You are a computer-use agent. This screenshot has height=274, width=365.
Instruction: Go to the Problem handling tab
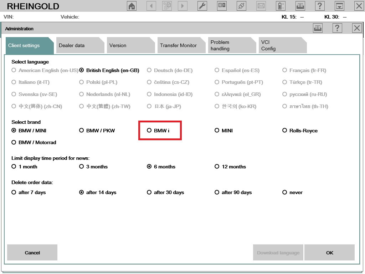click(232, 45)
